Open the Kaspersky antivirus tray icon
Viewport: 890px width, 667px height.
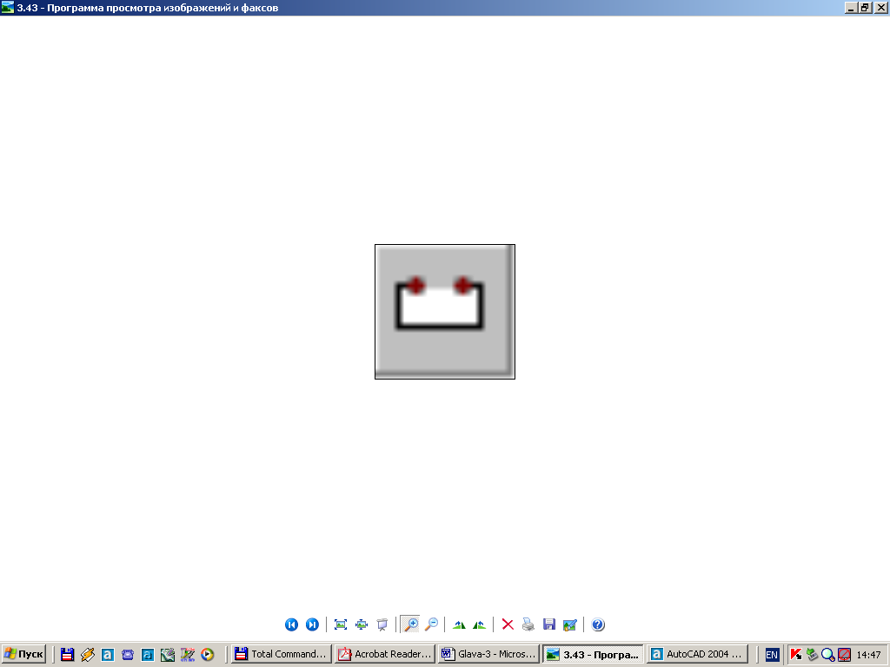coord(796,655)
